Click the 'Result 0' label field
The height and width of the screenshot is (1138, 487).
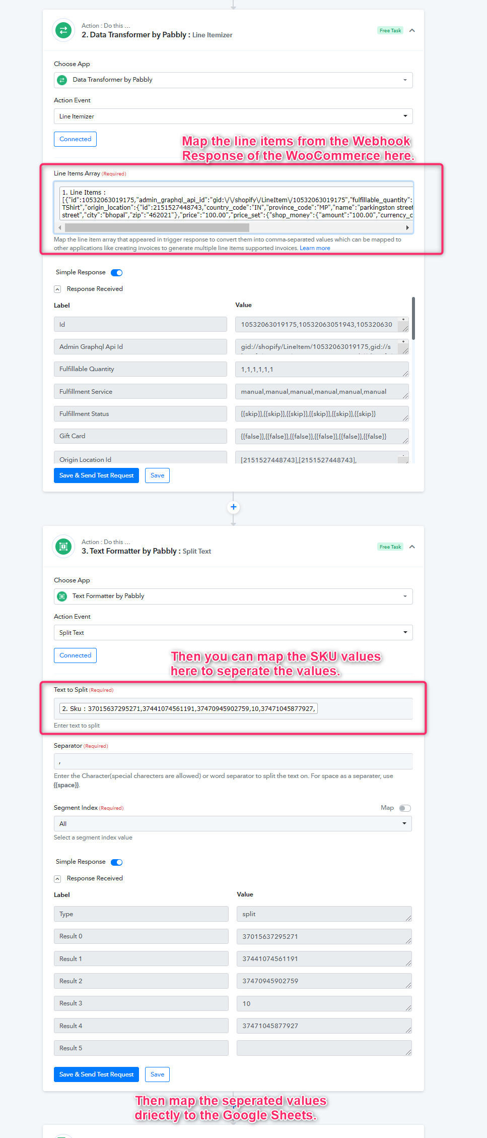point(141,936)
